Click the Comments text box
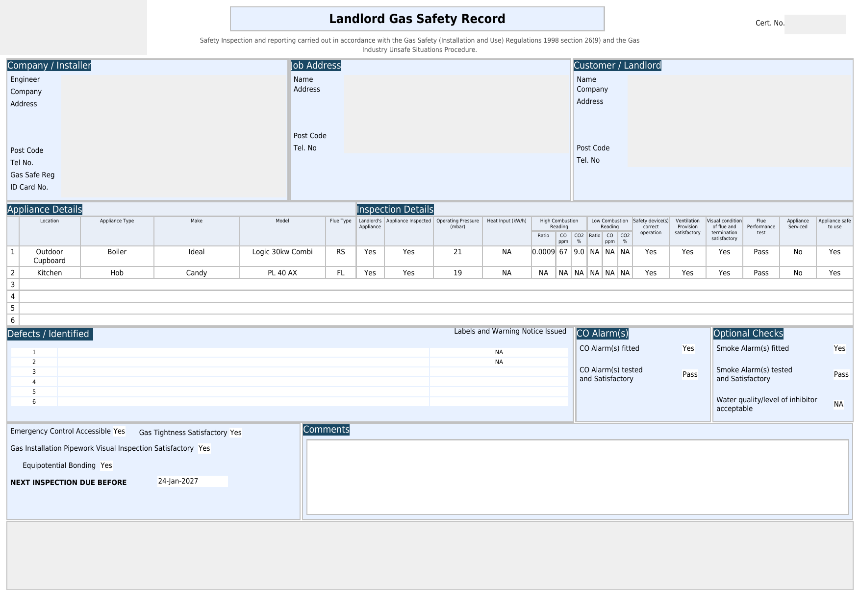Viewport: 860px width, 608px height. tap(578, 477)
